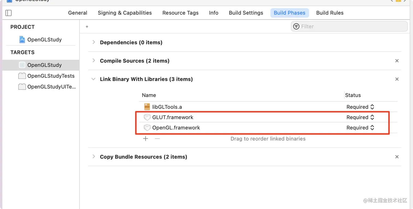
Task: Select the OpenGLStudyTests target
Action: pos(51,76)
